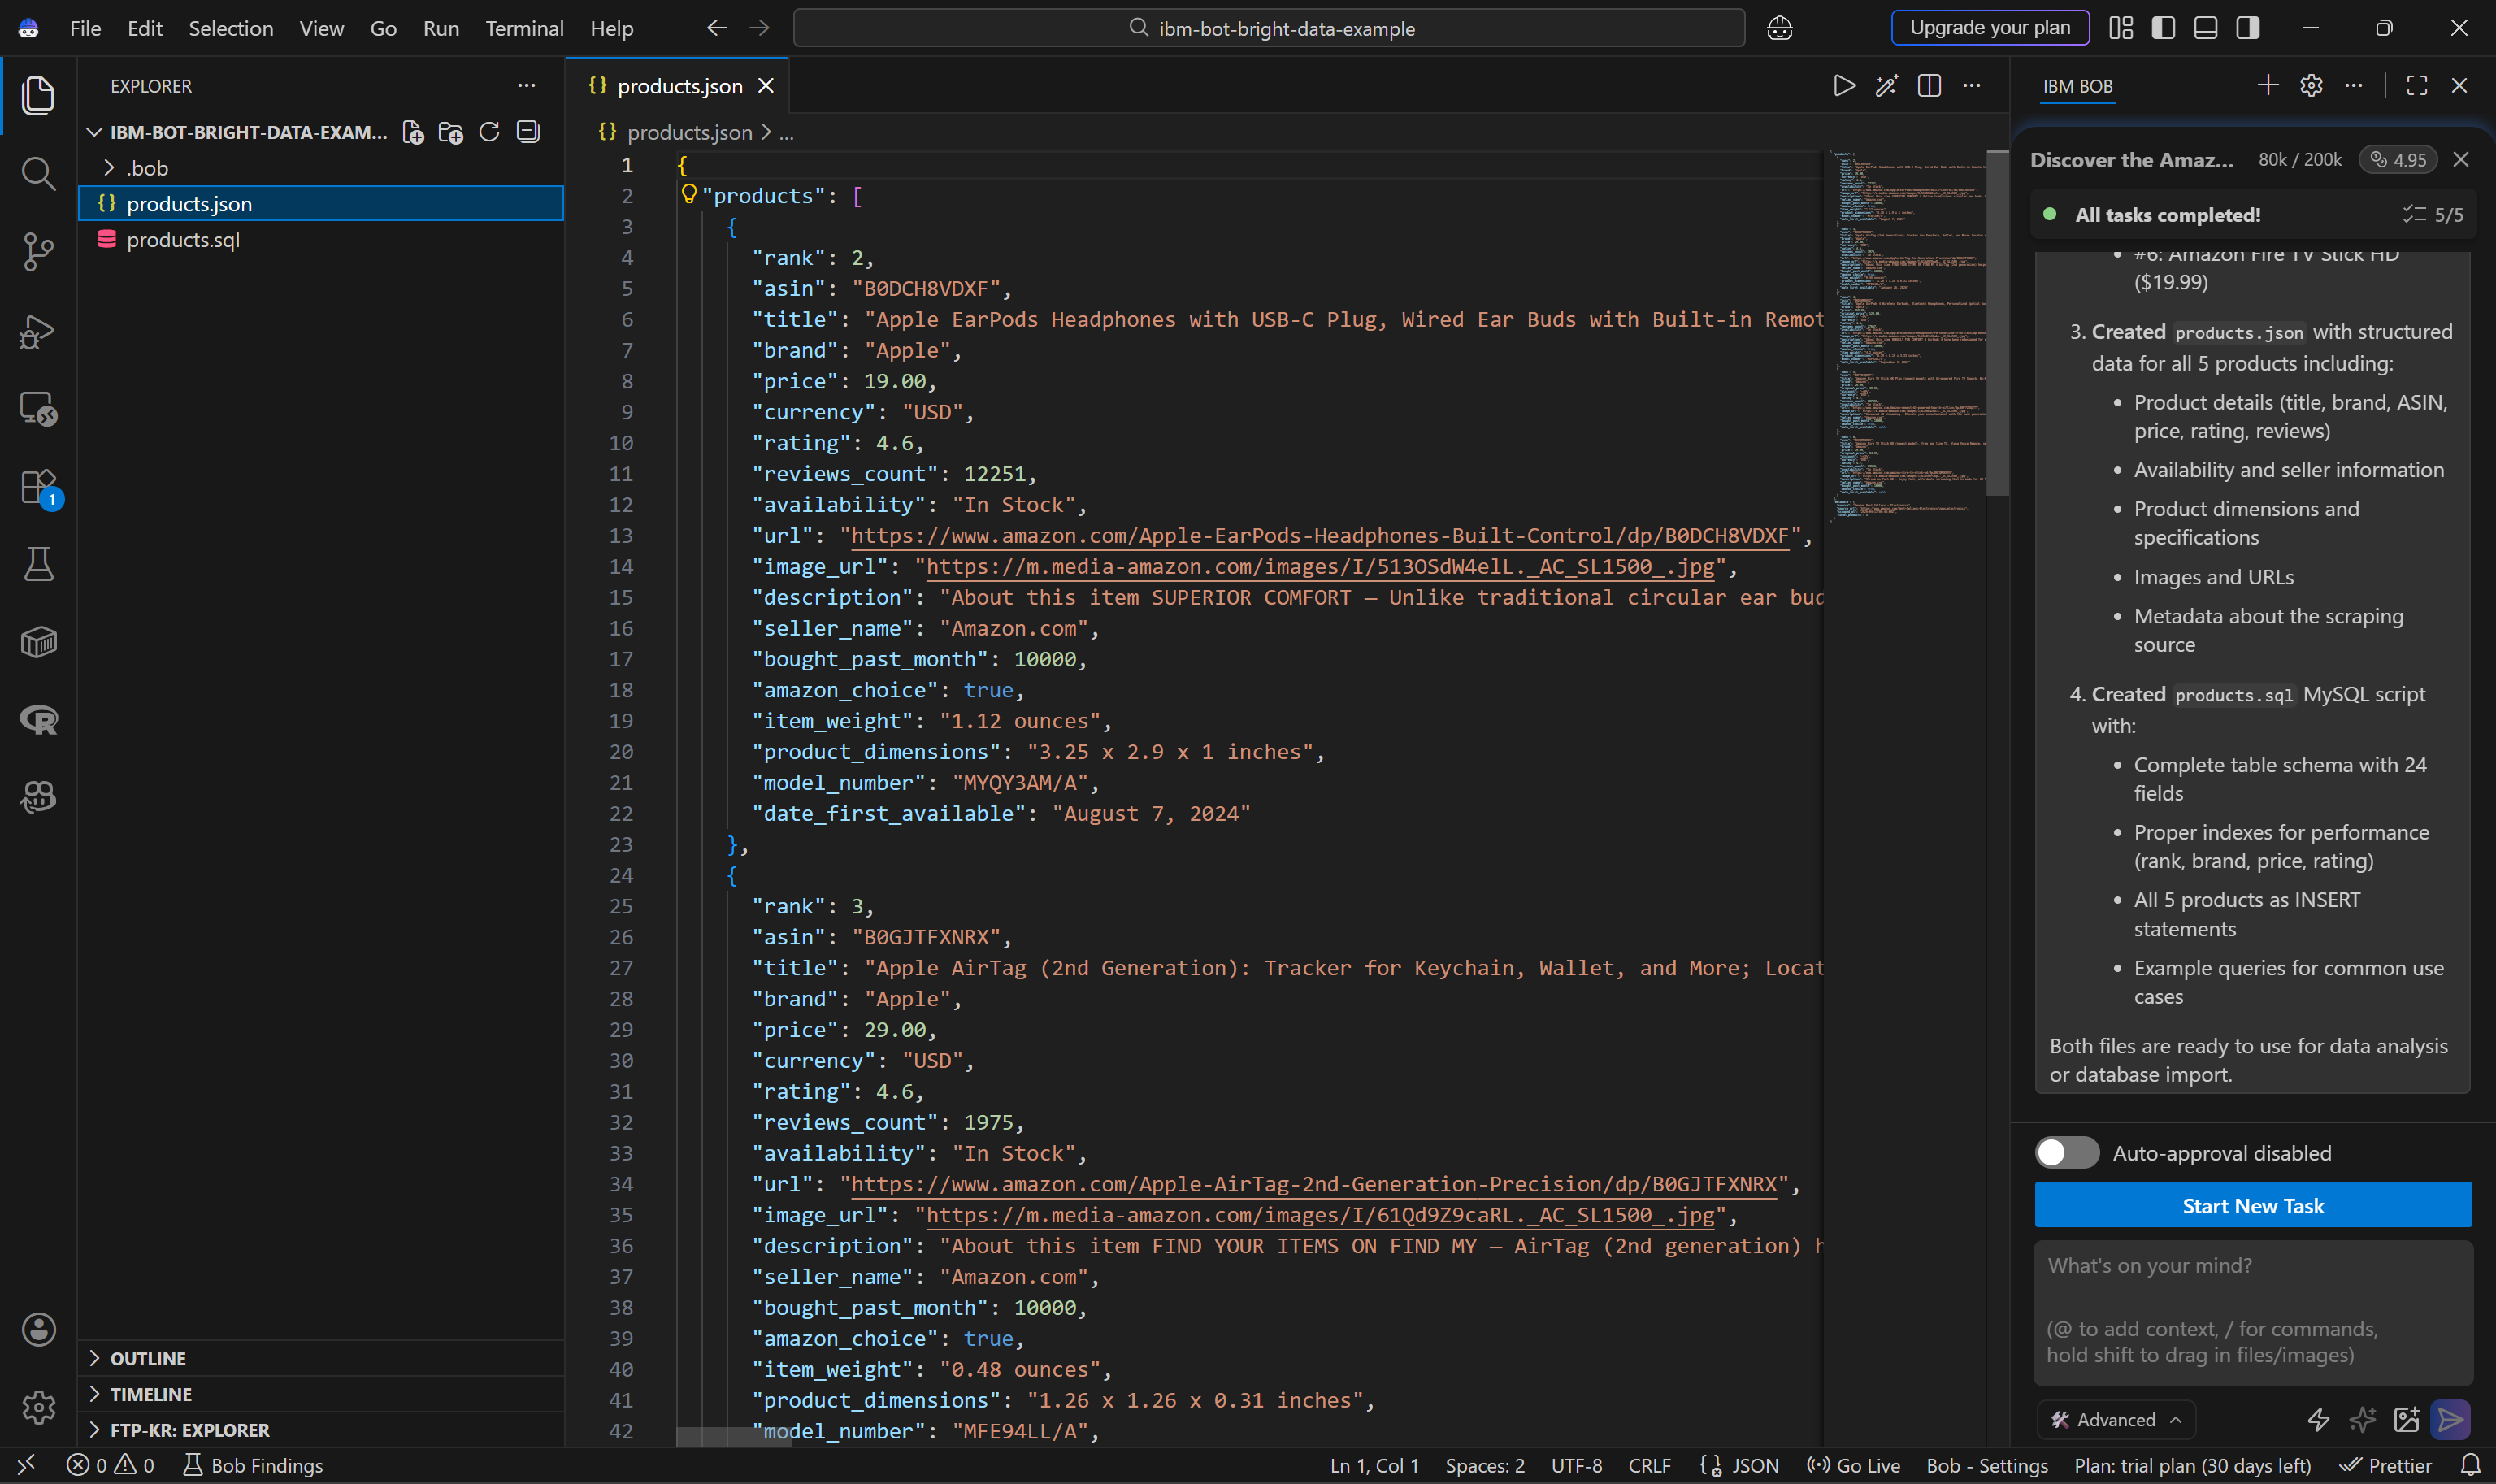Screen dimensions: 2496x1484
Task: Open editor more actions ellipsis
Action: (1971, 86)
